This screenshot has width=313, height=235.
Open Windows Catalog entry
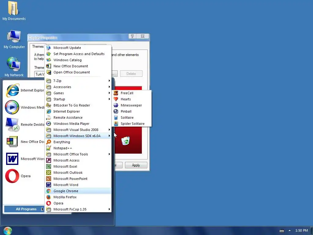click(78, 60)
